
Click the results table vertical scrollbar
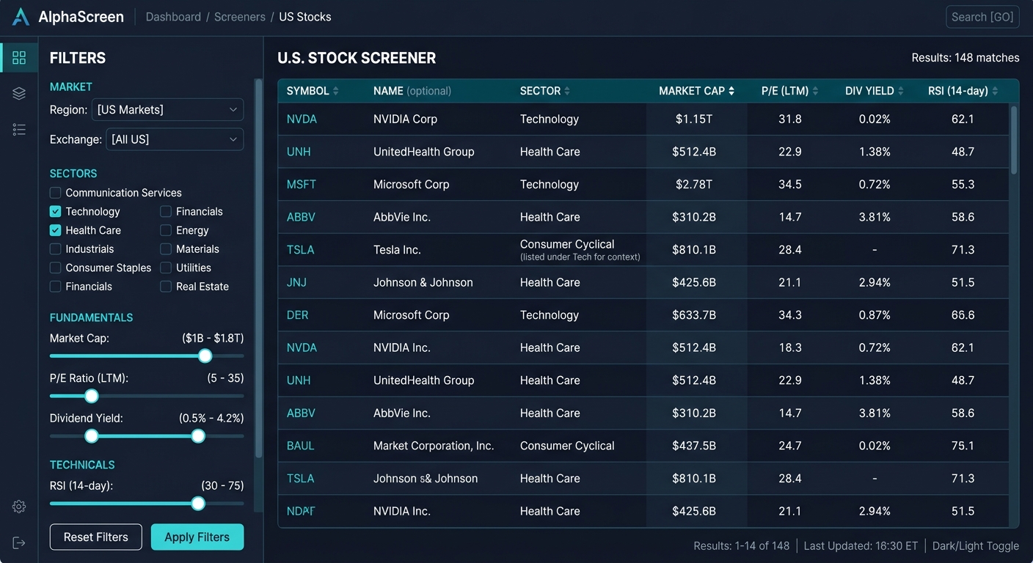point(1014,140)
